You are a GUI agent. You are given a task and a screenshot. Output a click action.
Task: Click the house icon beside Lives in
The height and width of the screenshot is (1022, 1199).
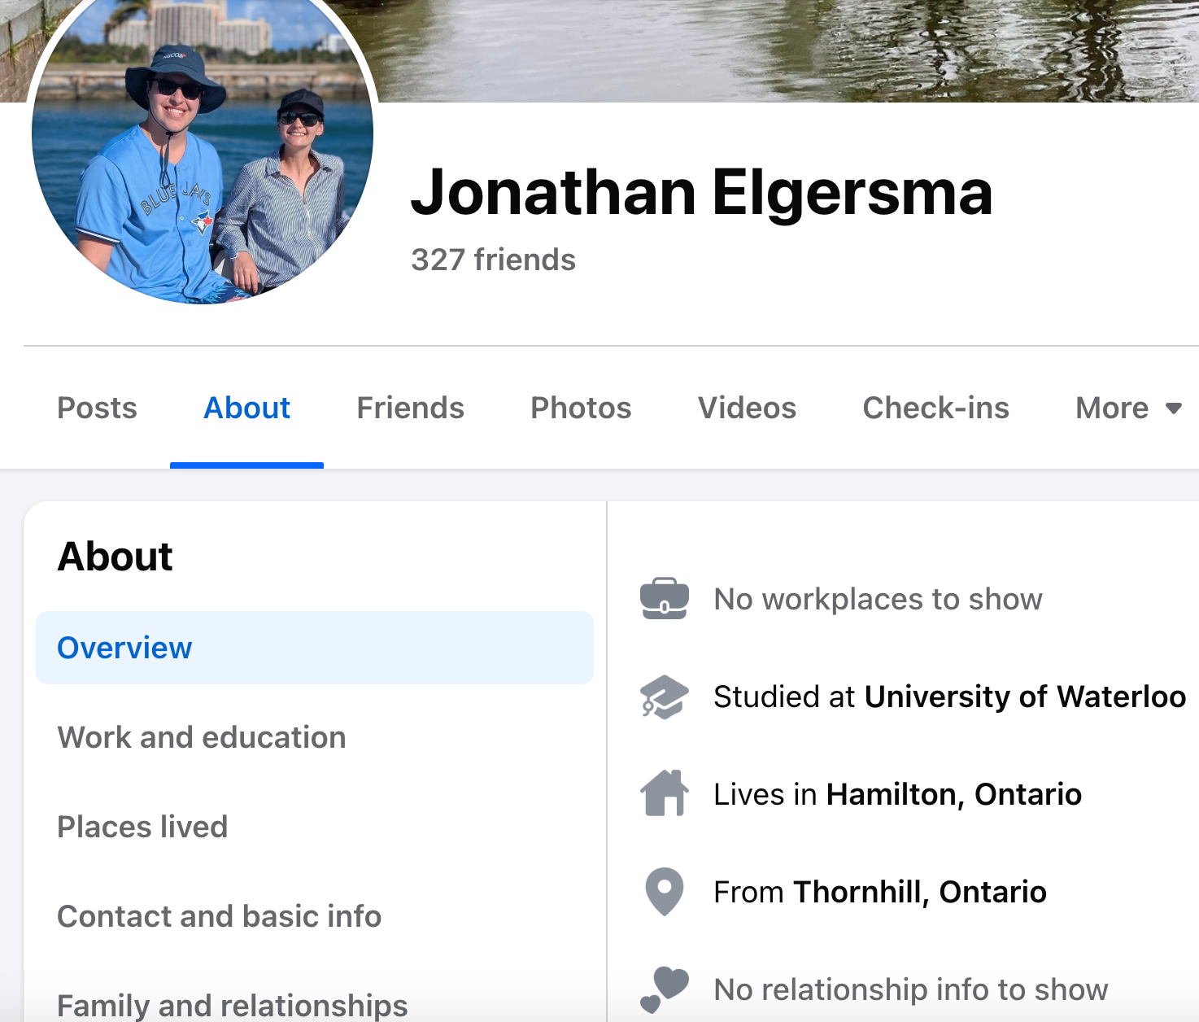(x=664, y=793)
